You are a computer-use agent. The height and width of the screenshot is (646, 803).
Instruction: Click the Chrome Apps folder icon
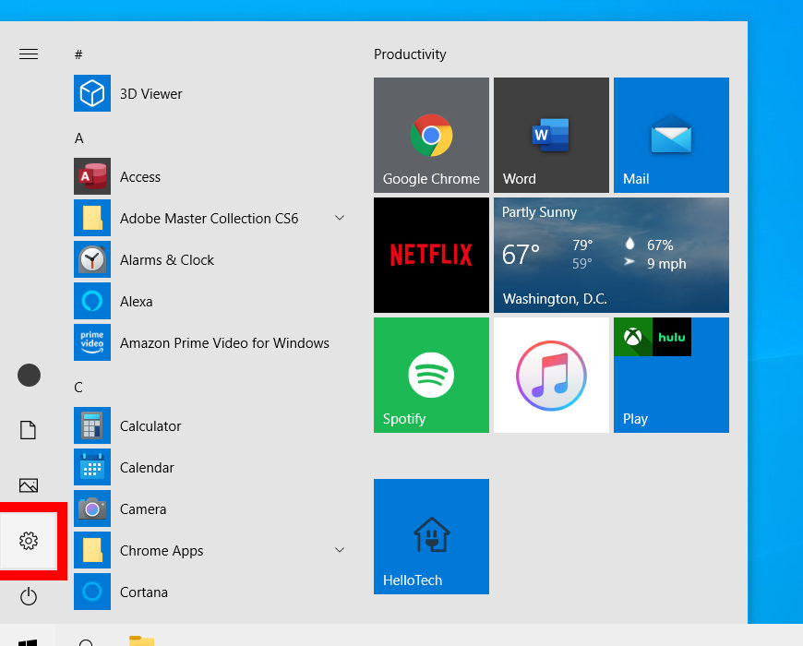[92, 550]
